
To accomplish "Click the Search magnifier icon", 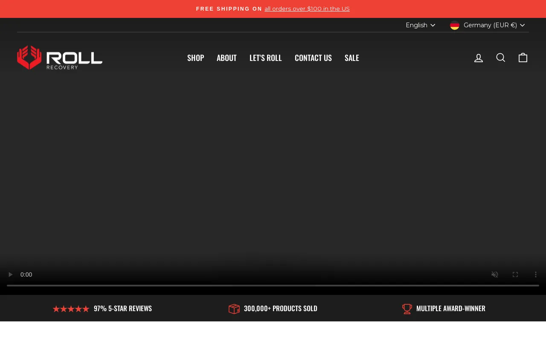I will point(500,57).
